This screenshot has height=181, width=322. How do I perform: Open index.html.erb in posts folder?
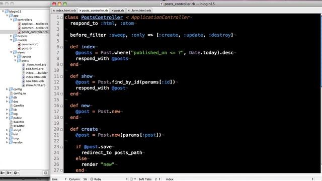pos(36,77)
